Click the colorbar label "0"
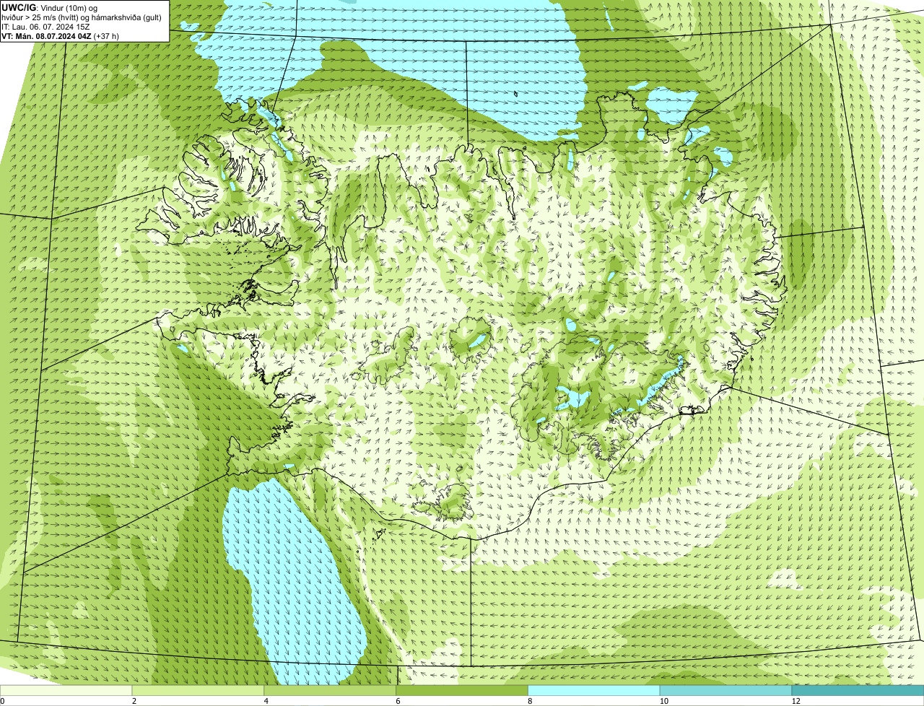924x706 pixels. click(x=2, y=701)
